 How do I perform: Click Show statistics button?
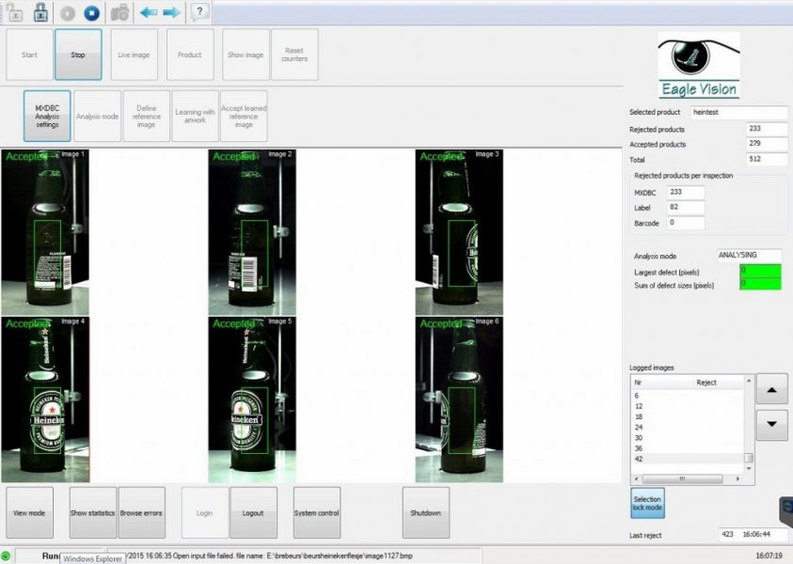(x=92, y=513)
